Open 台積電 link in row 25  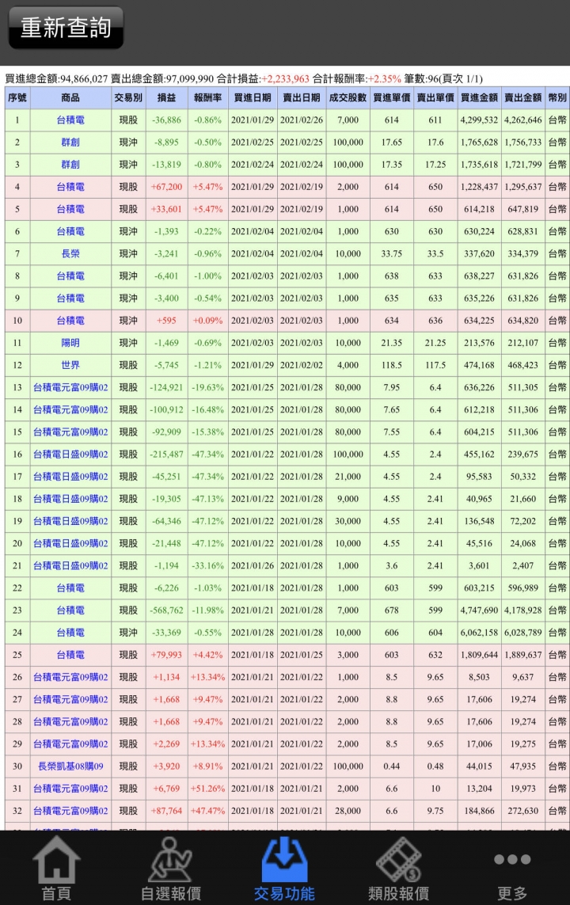70,655
